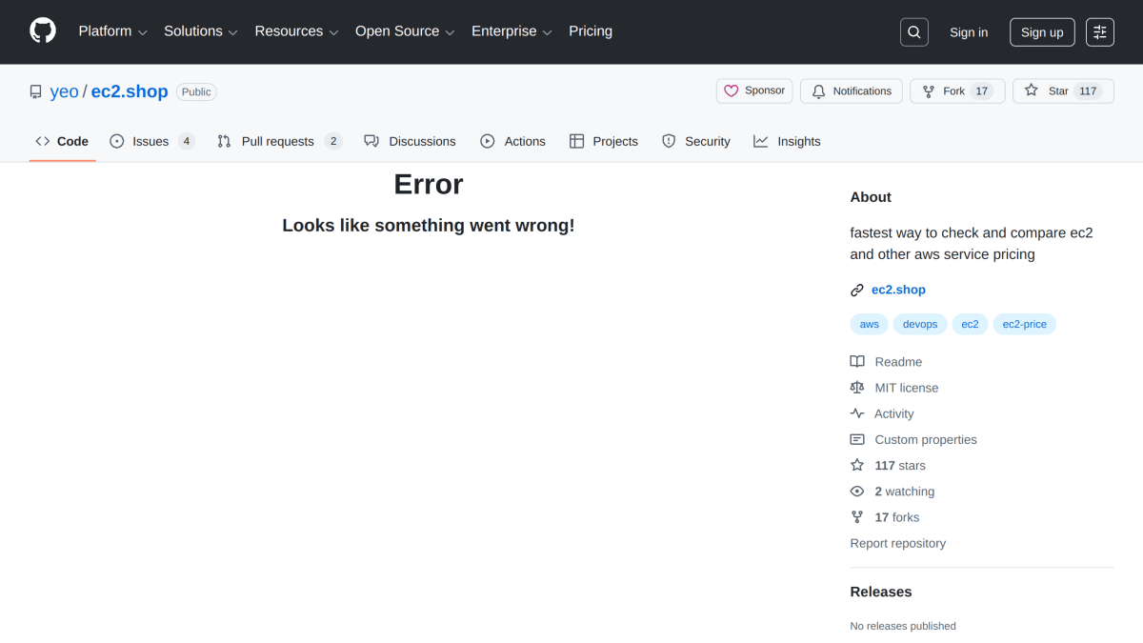Click the bell icon for Notifications

point(819,91)
